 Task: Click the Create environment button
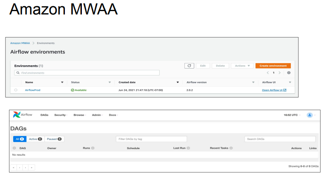pyautogui.click(x=273, y=66)
